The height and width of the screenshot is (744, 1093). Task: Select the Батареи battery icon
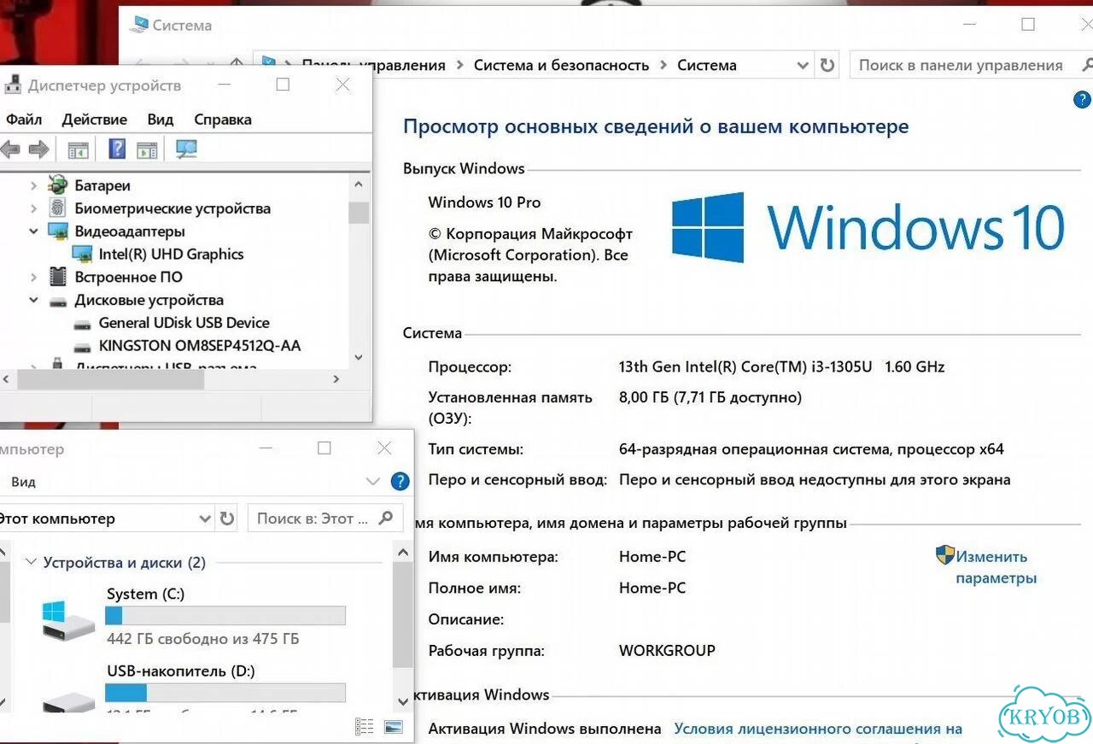58,185
